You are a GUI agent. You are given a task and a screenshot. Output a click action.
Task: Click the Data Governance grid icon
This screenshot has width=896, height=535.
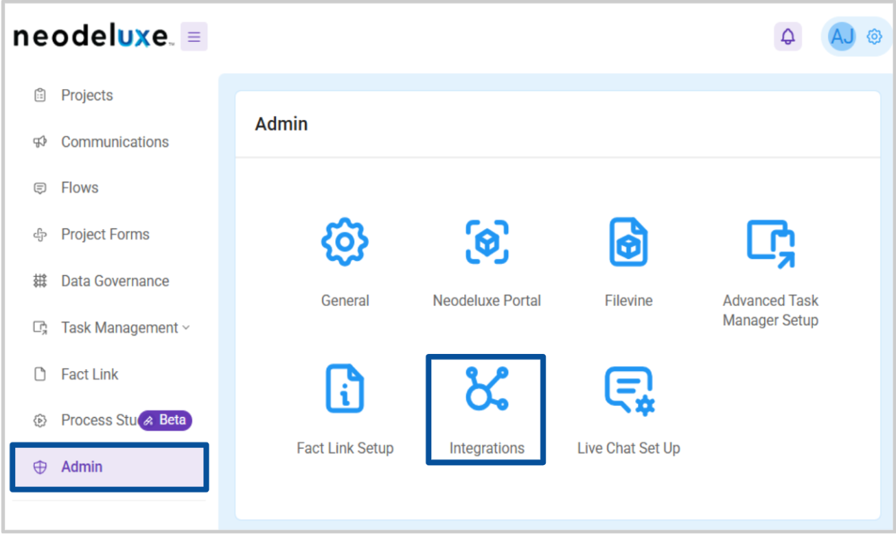[40, 281]
